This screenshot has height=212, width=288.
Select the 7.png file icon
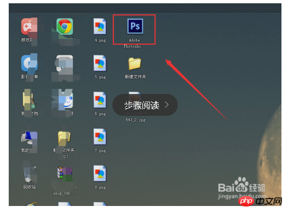click(x=100, y=137)
